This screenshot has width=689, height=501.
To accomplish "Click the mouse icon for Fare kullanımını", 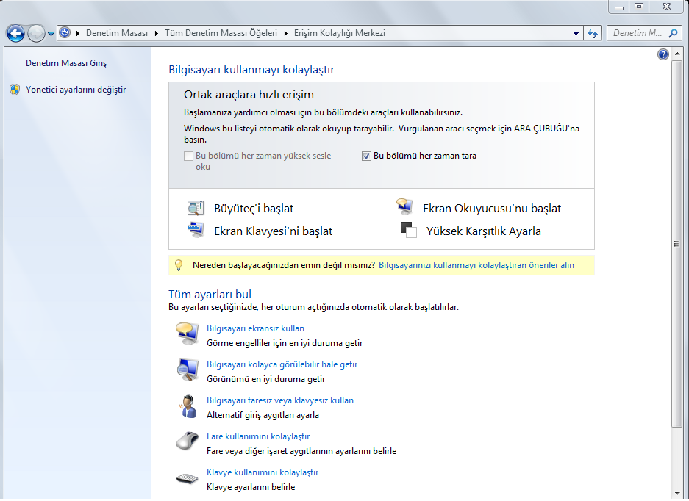I will click(188, 441).
